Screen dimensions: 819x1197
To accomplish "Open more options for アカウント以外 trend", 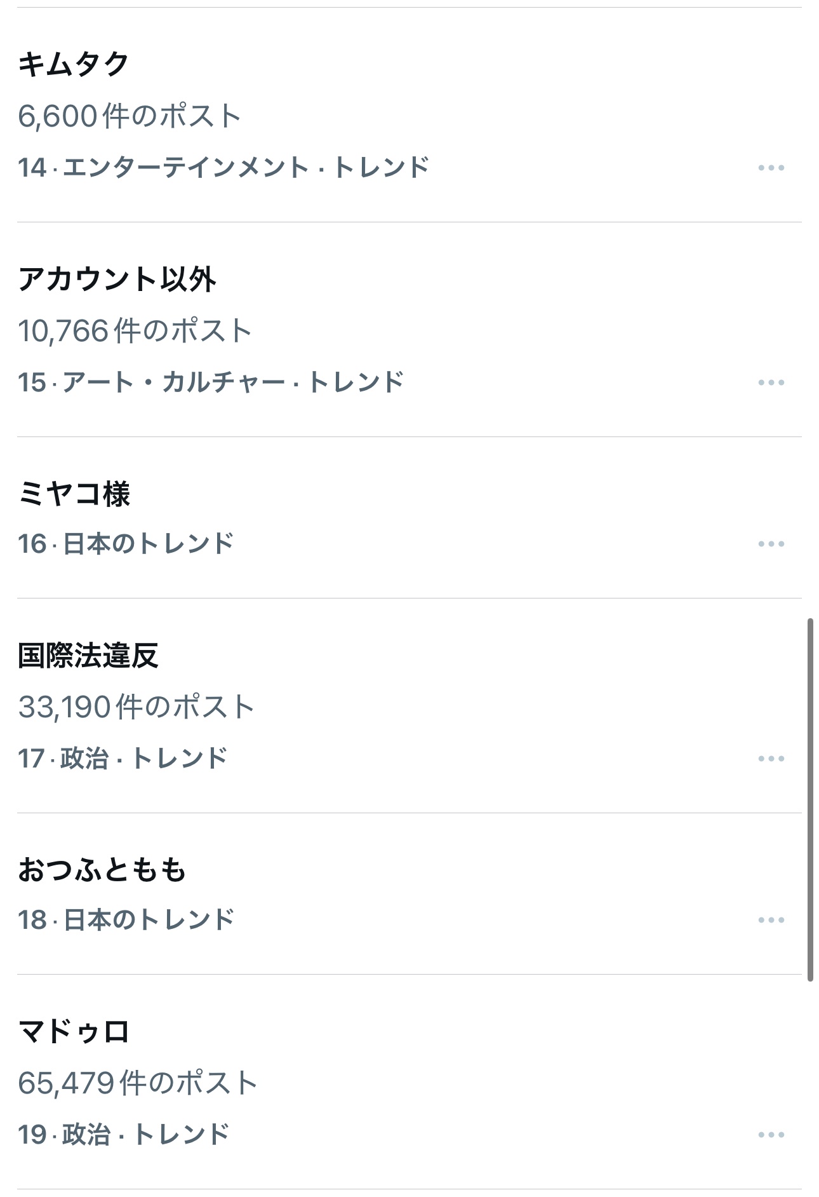I will tap(771, 382).
